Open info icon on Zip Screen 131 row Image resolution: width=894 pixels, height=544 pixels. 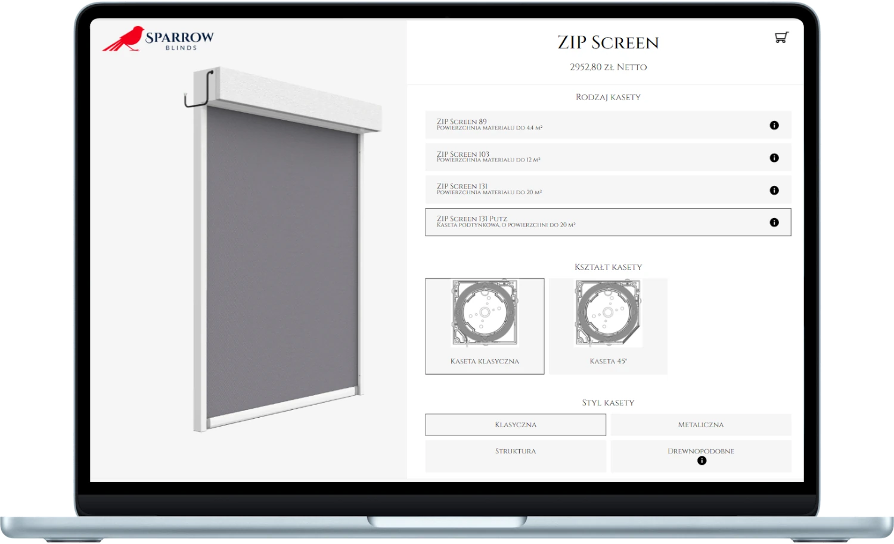click(x=774, y=190)
